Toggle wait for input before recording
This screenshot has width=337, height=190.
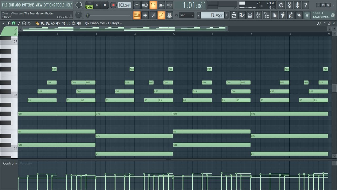145,5
